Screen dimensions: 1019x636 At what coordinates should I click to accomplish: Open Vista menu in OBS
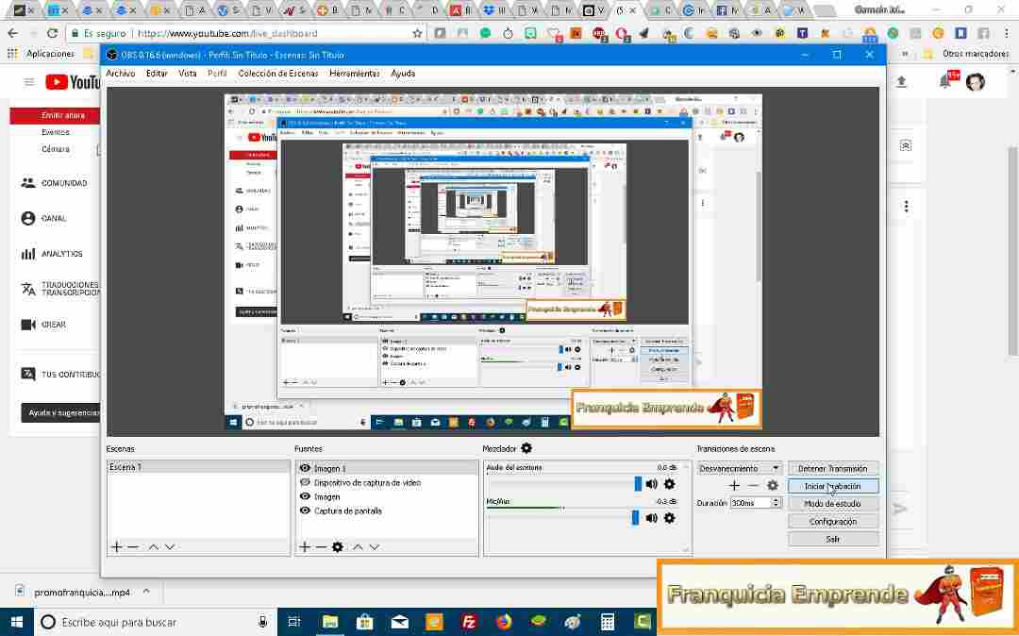[187, 74]
